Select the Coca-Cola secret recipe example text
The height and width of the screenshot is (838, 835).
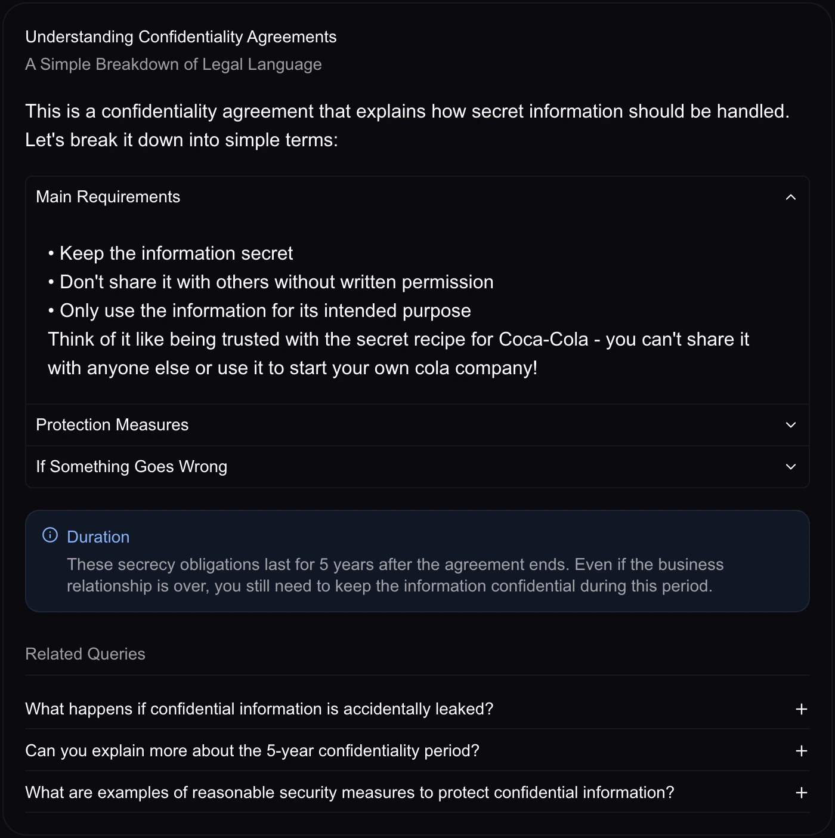[398, 353]
